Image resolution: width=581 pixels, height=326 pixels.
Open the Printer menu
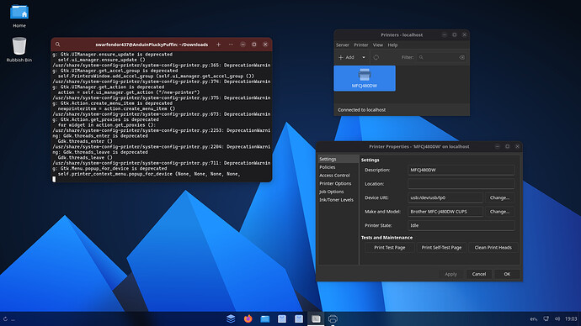click(361, 45)
